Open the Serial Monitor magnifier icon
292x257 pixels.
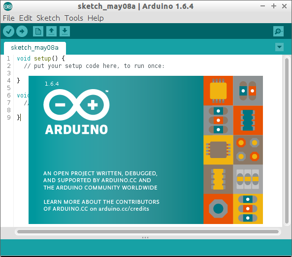pyautogui.click(x=278, y=31)
